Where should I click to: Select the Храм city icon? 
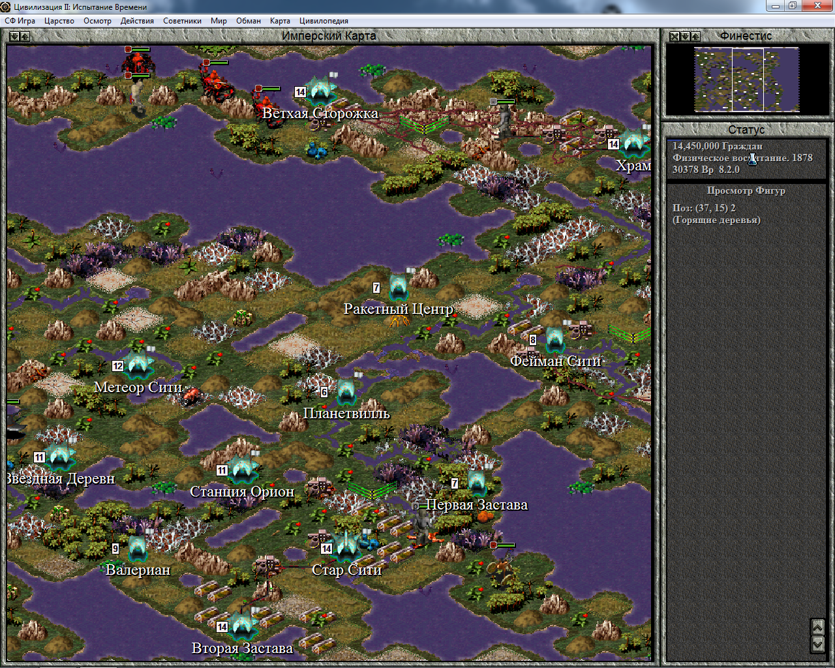[x=633, y=144]
